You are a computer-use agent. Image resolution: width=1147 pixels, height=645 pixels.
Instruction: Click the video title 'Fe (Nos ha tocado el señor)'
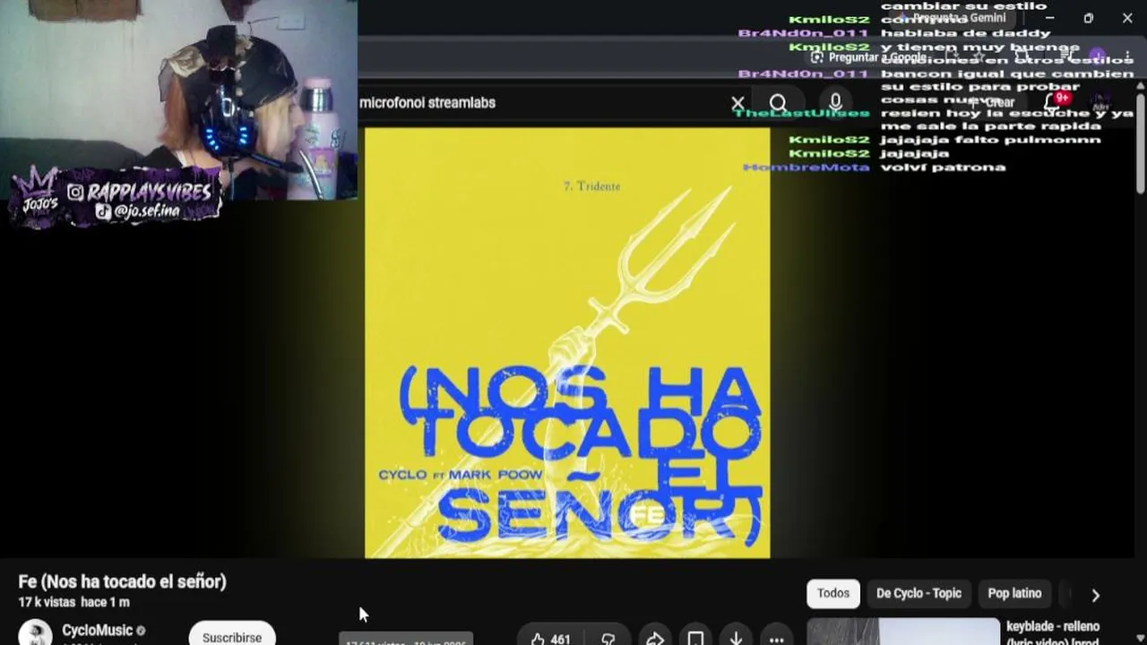(123, 581)
